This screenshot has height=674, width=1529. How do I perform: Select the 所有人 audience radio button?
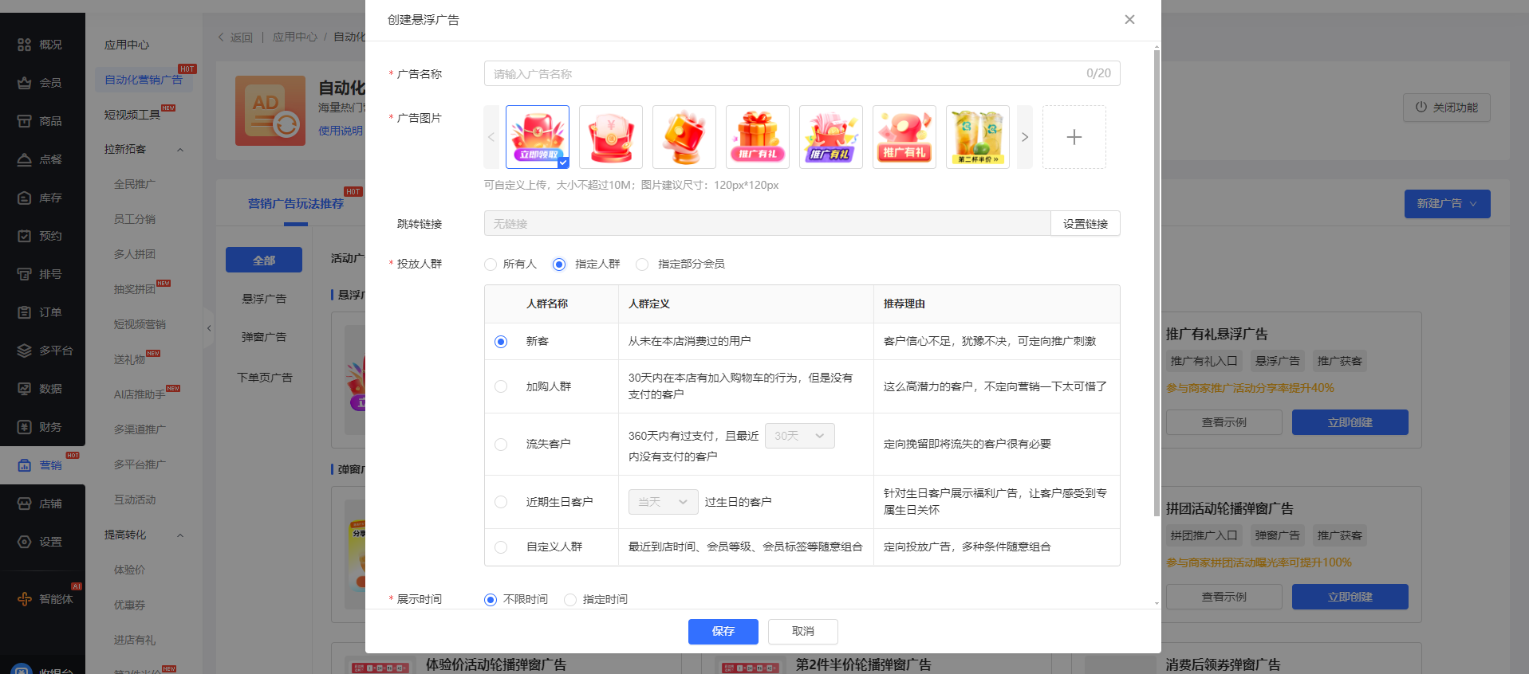click(491, 265)
